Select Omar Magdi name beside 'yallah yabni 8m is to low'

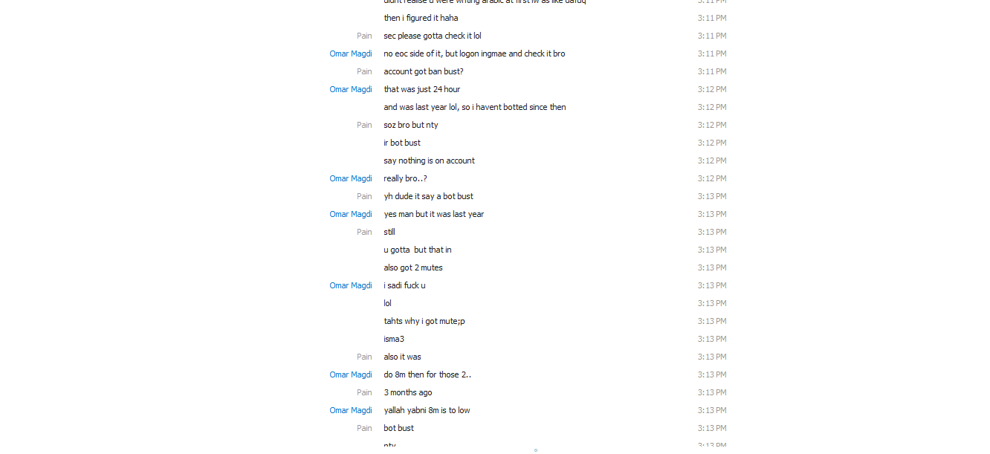(350, 410)
